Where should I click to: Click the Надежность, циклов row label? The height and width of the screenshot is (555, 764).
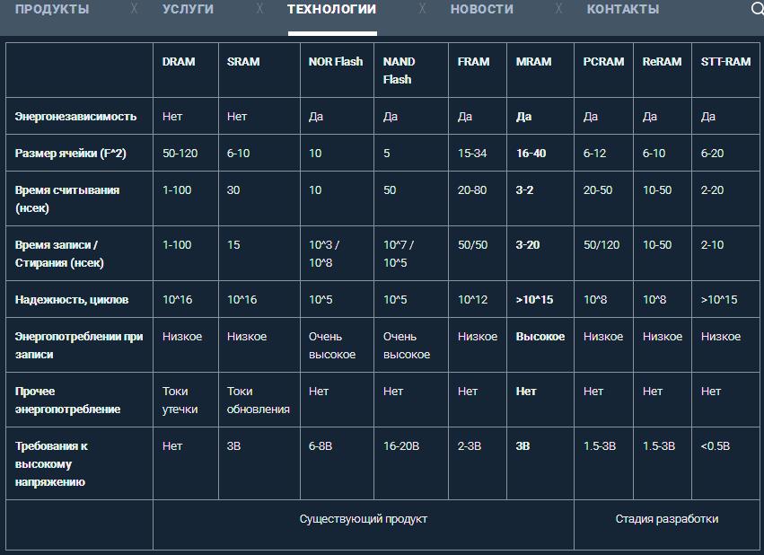(x=72, y=300)
